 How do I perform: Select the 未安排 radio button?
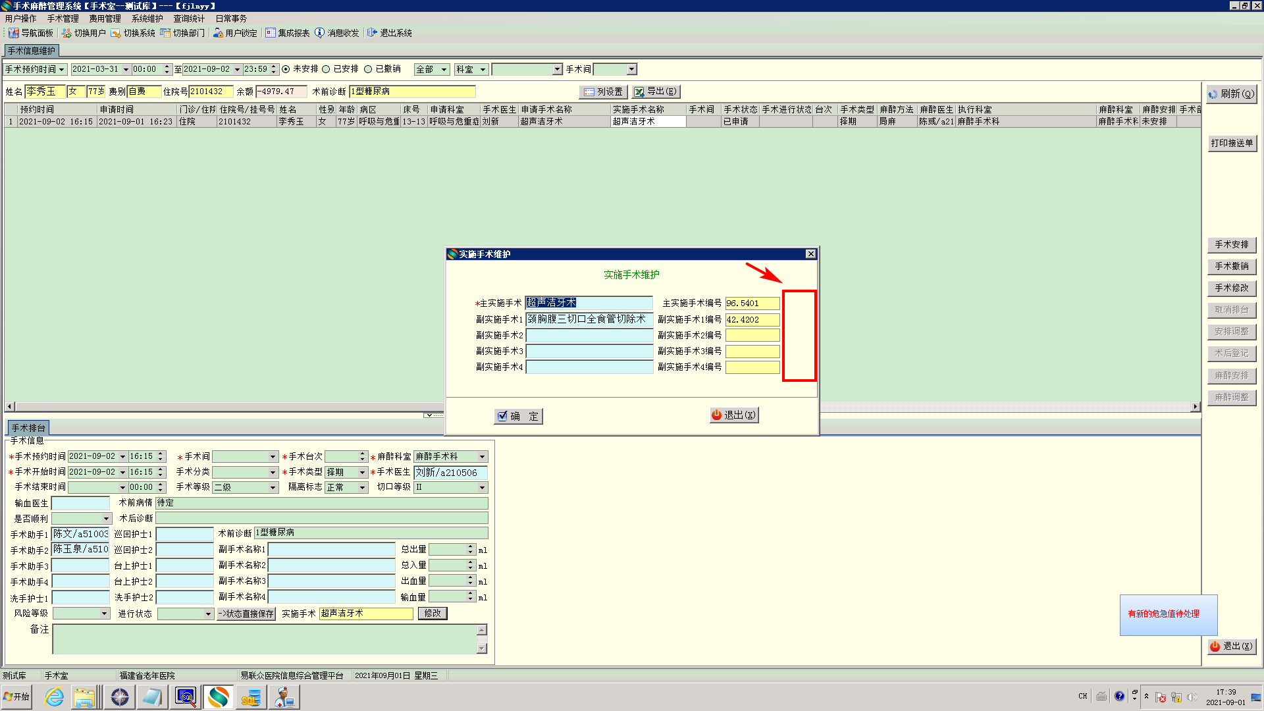pos(286,69)
